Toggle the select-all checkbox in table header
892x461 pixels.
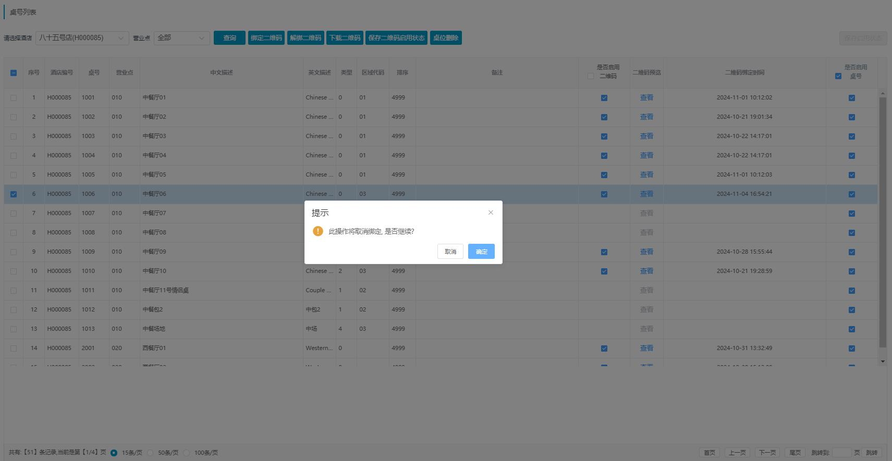click(14, 73)
